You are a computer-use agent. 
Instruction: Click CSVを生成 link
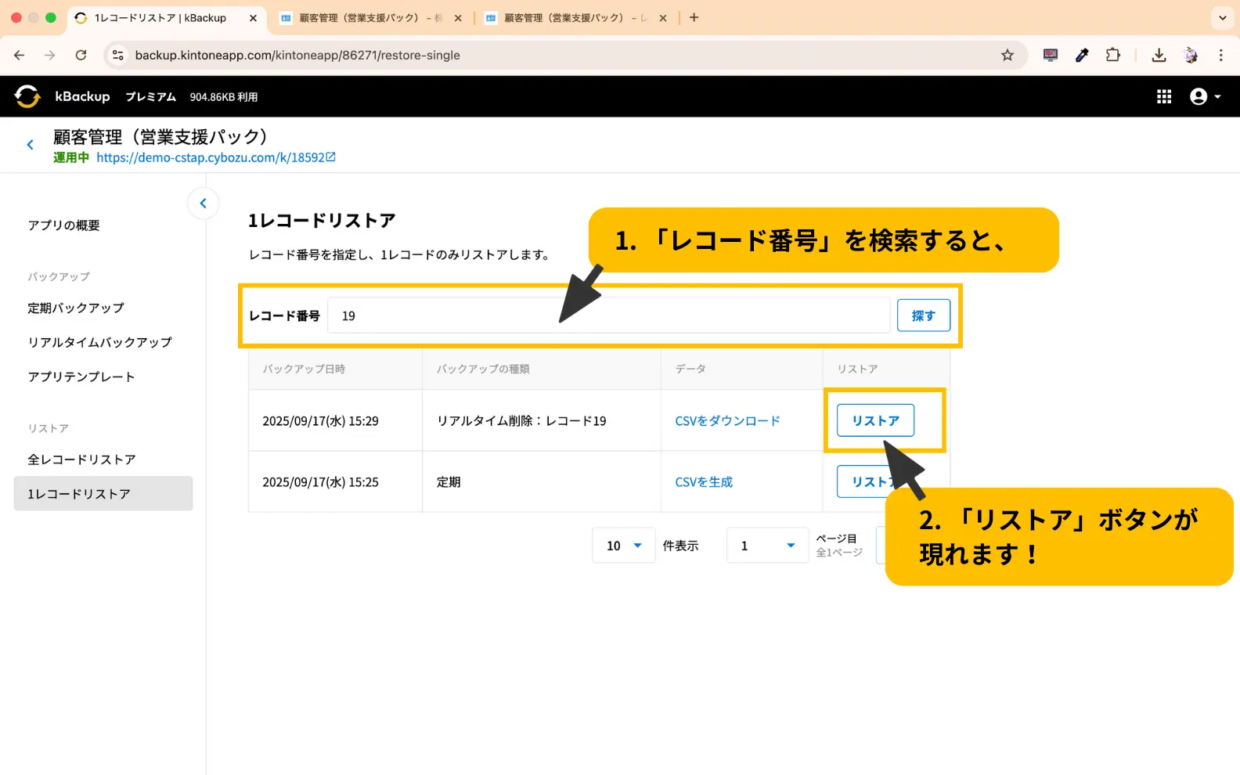(704, 482)
